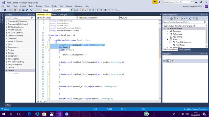This screenshot has width=209, height=117.
Task: Click the Refresh icon in Solution Explorer
Action: click(190, 19)
